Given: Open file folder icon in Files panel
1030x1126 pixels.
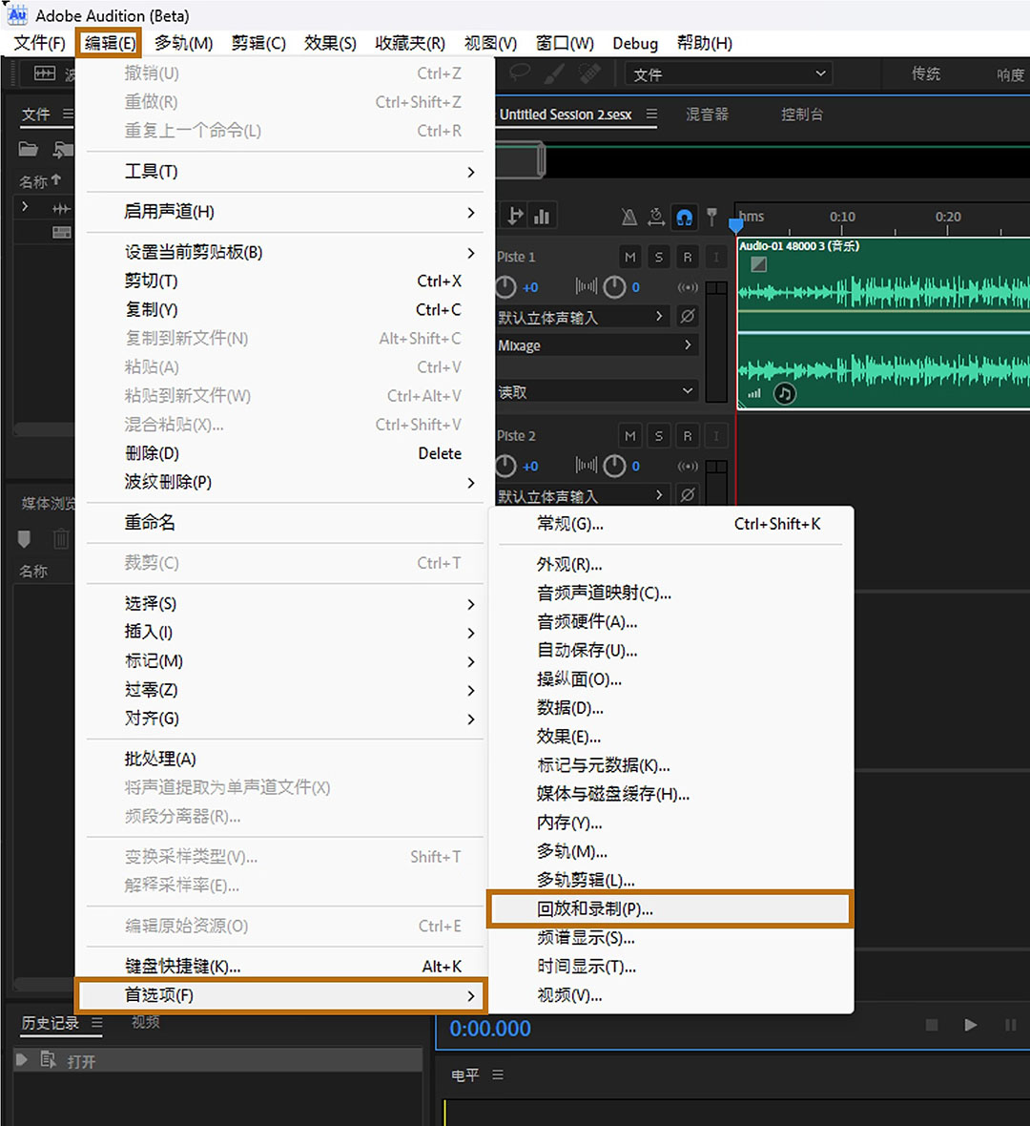Looking at the screenshot, I should click(28, 150).
